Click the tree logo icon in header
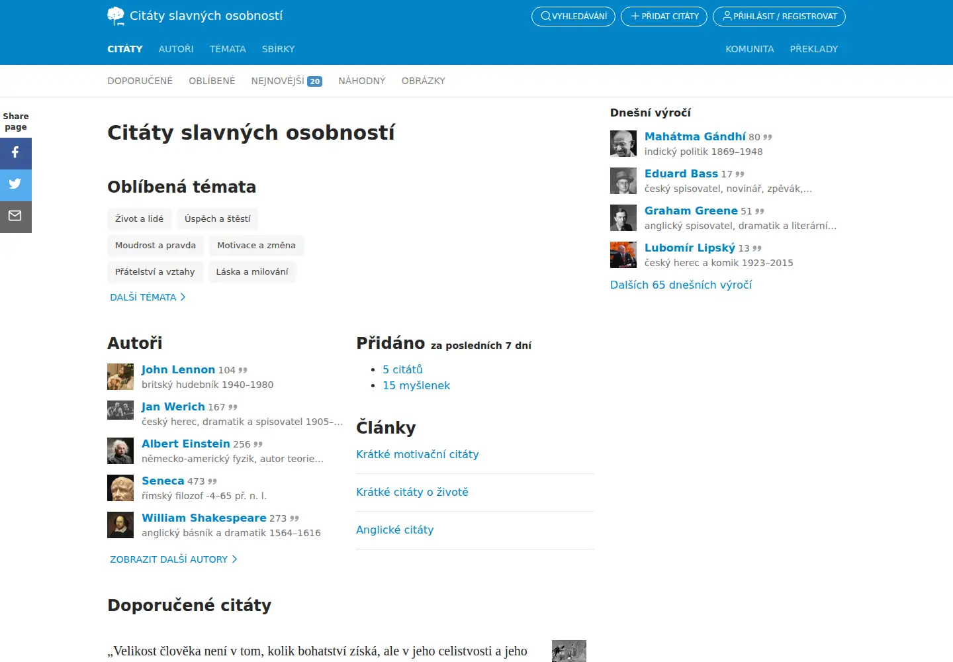Screen dimensions: 953x662 point(116,16)
